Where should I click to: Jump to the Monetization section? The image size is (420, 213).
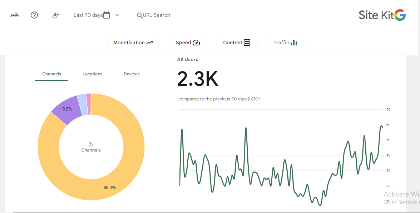click(133, 43)
